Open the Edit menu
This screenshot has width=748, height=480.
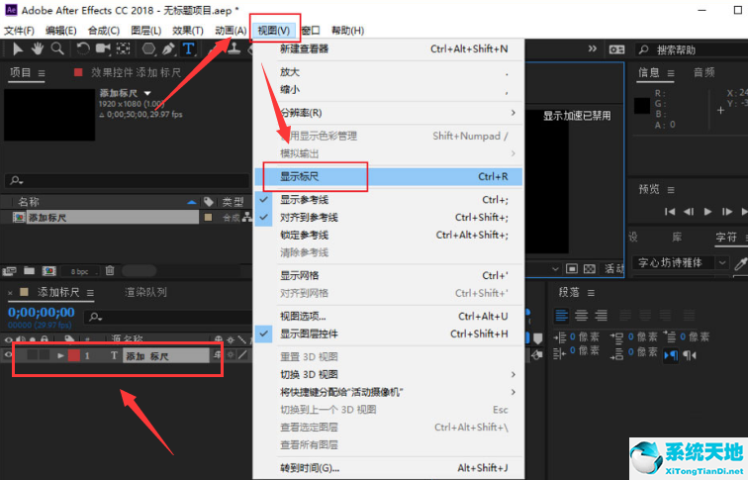[x=61, y=31]
